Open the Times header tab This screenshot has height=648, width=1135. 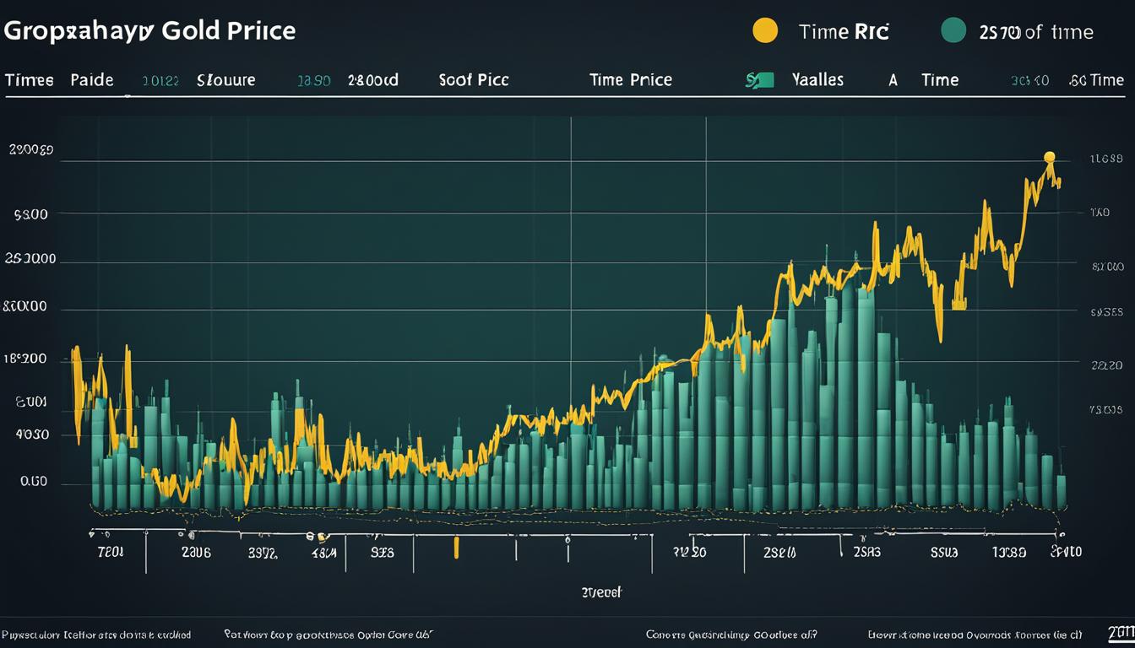click(x=30, y=80)
